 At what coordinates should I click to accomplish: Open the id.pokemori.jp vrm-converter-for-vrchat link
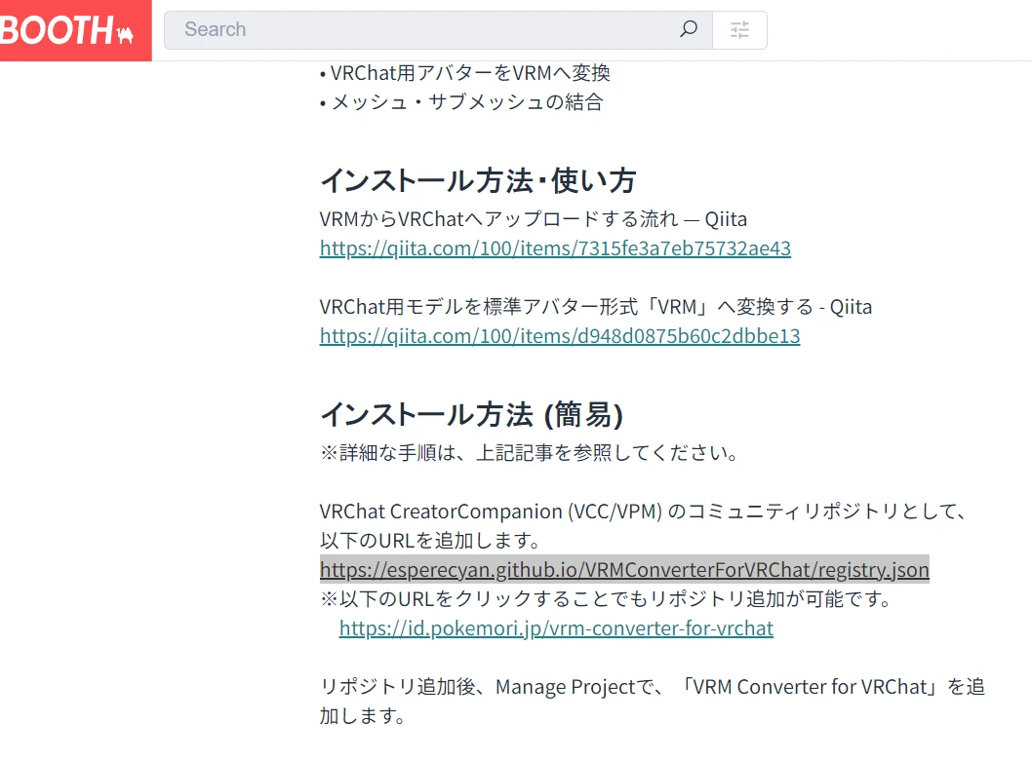pos(556,628)
